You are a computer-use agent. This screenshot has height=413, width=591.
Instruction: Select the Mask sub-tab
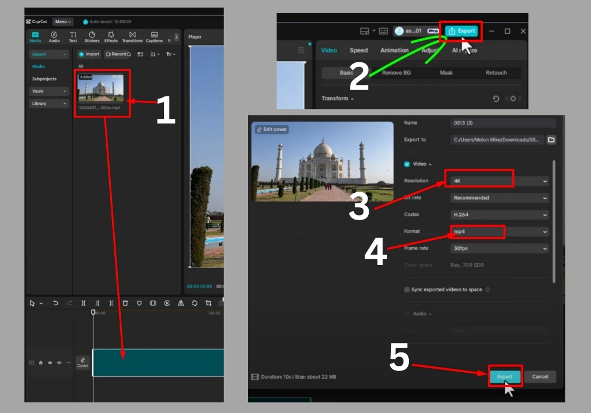coord(446,73)
